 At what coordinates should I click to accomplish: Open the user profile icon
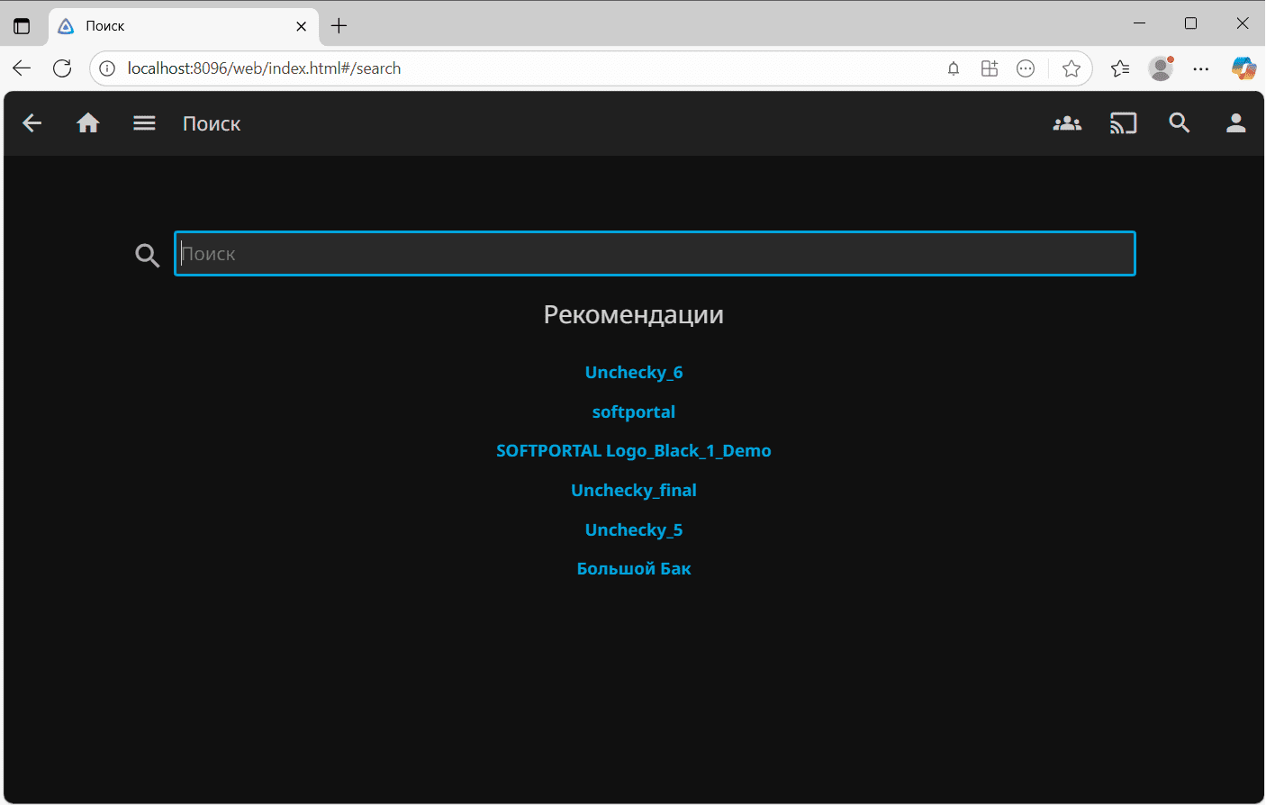(1235, 123)
